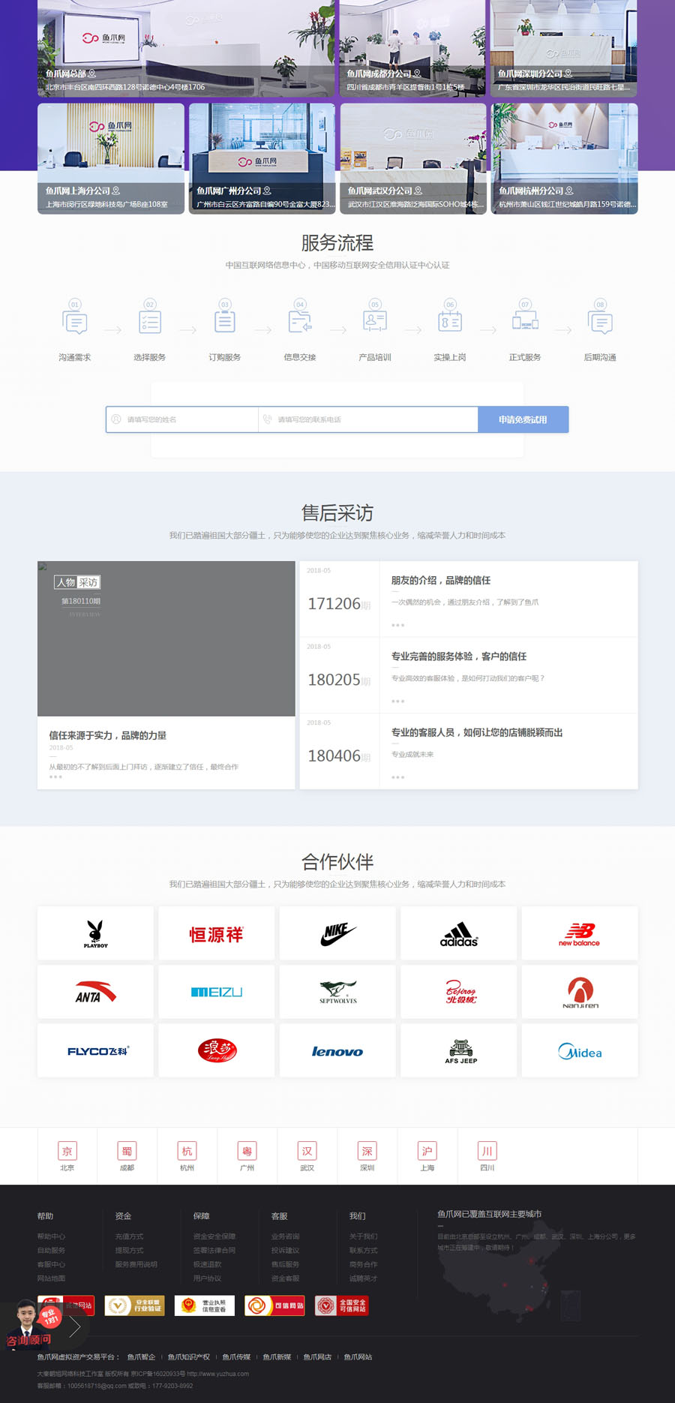Open the 帮助中心 footer link
Viewport: 675px width, 1403px height.
tap(52, 1236)
